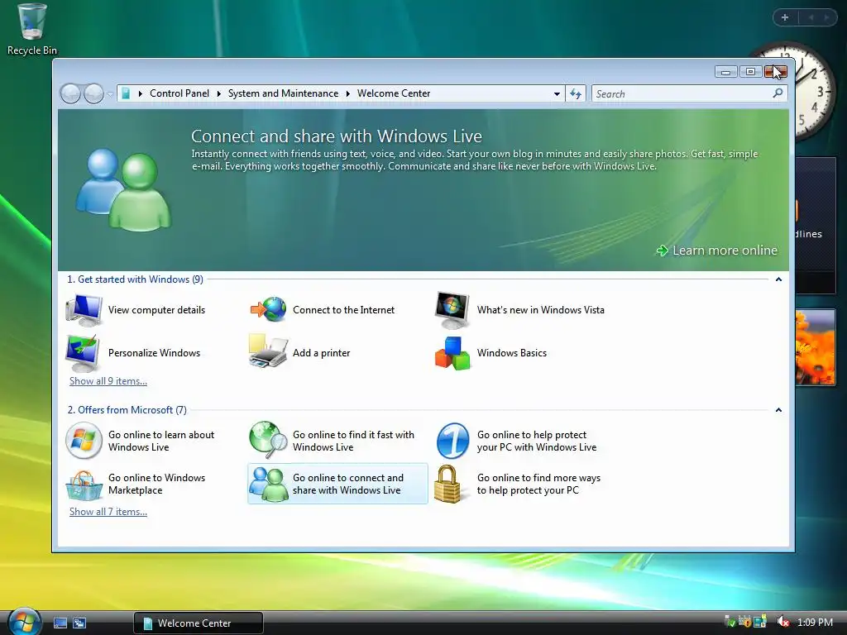Click the sidebar add gadget plus button
847x635 pixels.
click(785, 18)
